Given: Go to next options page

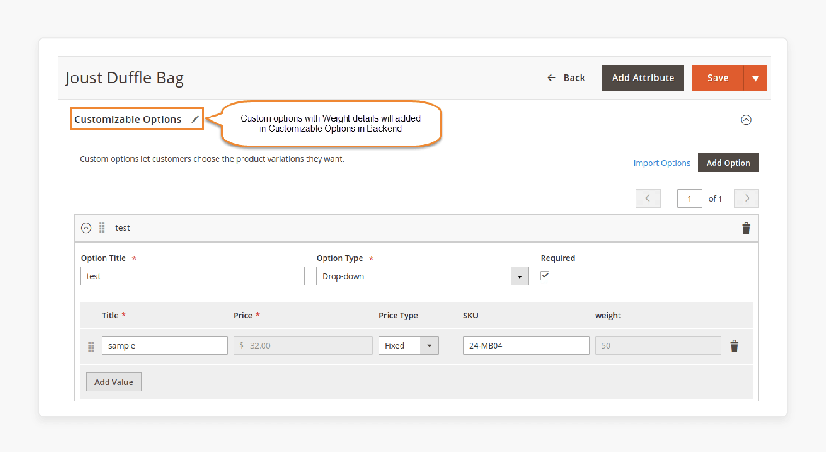Looking at the screenshot, I should pos(746,199).
